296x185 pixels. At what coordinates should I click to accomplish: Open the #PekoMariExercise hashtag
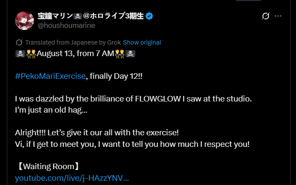pyautogui.click(x=50, y=76)
